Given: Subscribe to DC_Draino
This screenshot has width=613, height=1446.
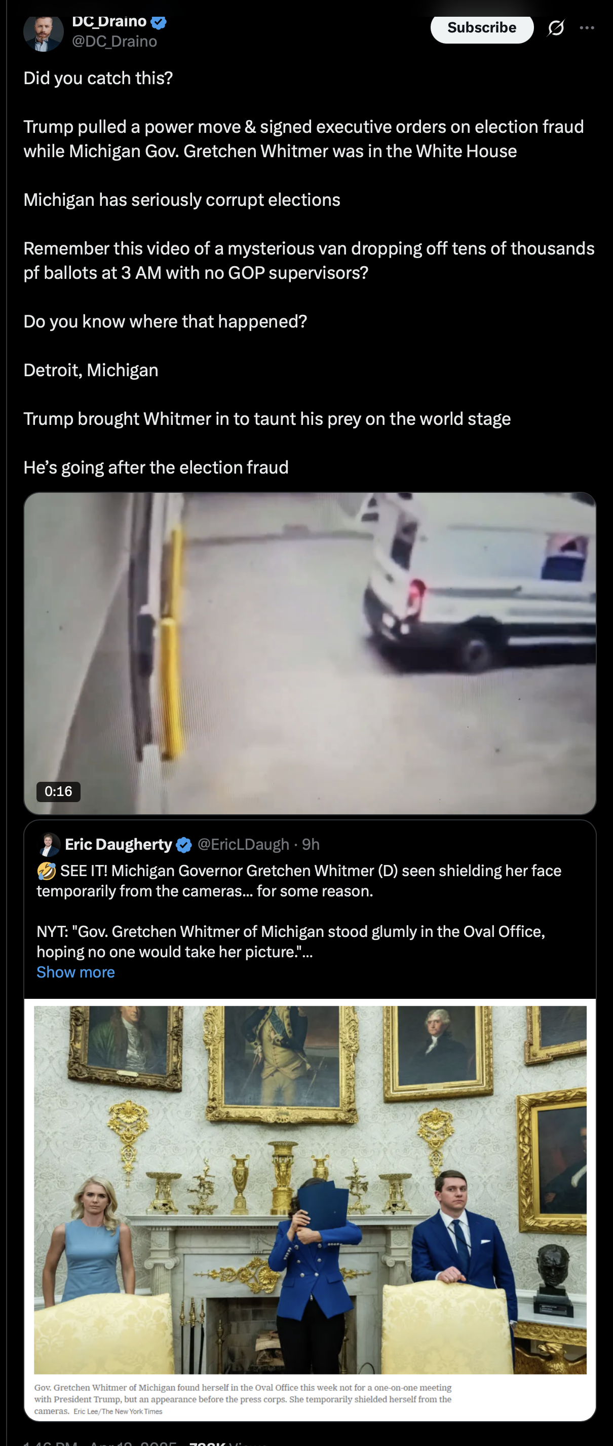Looking at the screenshot, I should click(x=482, y=27).
